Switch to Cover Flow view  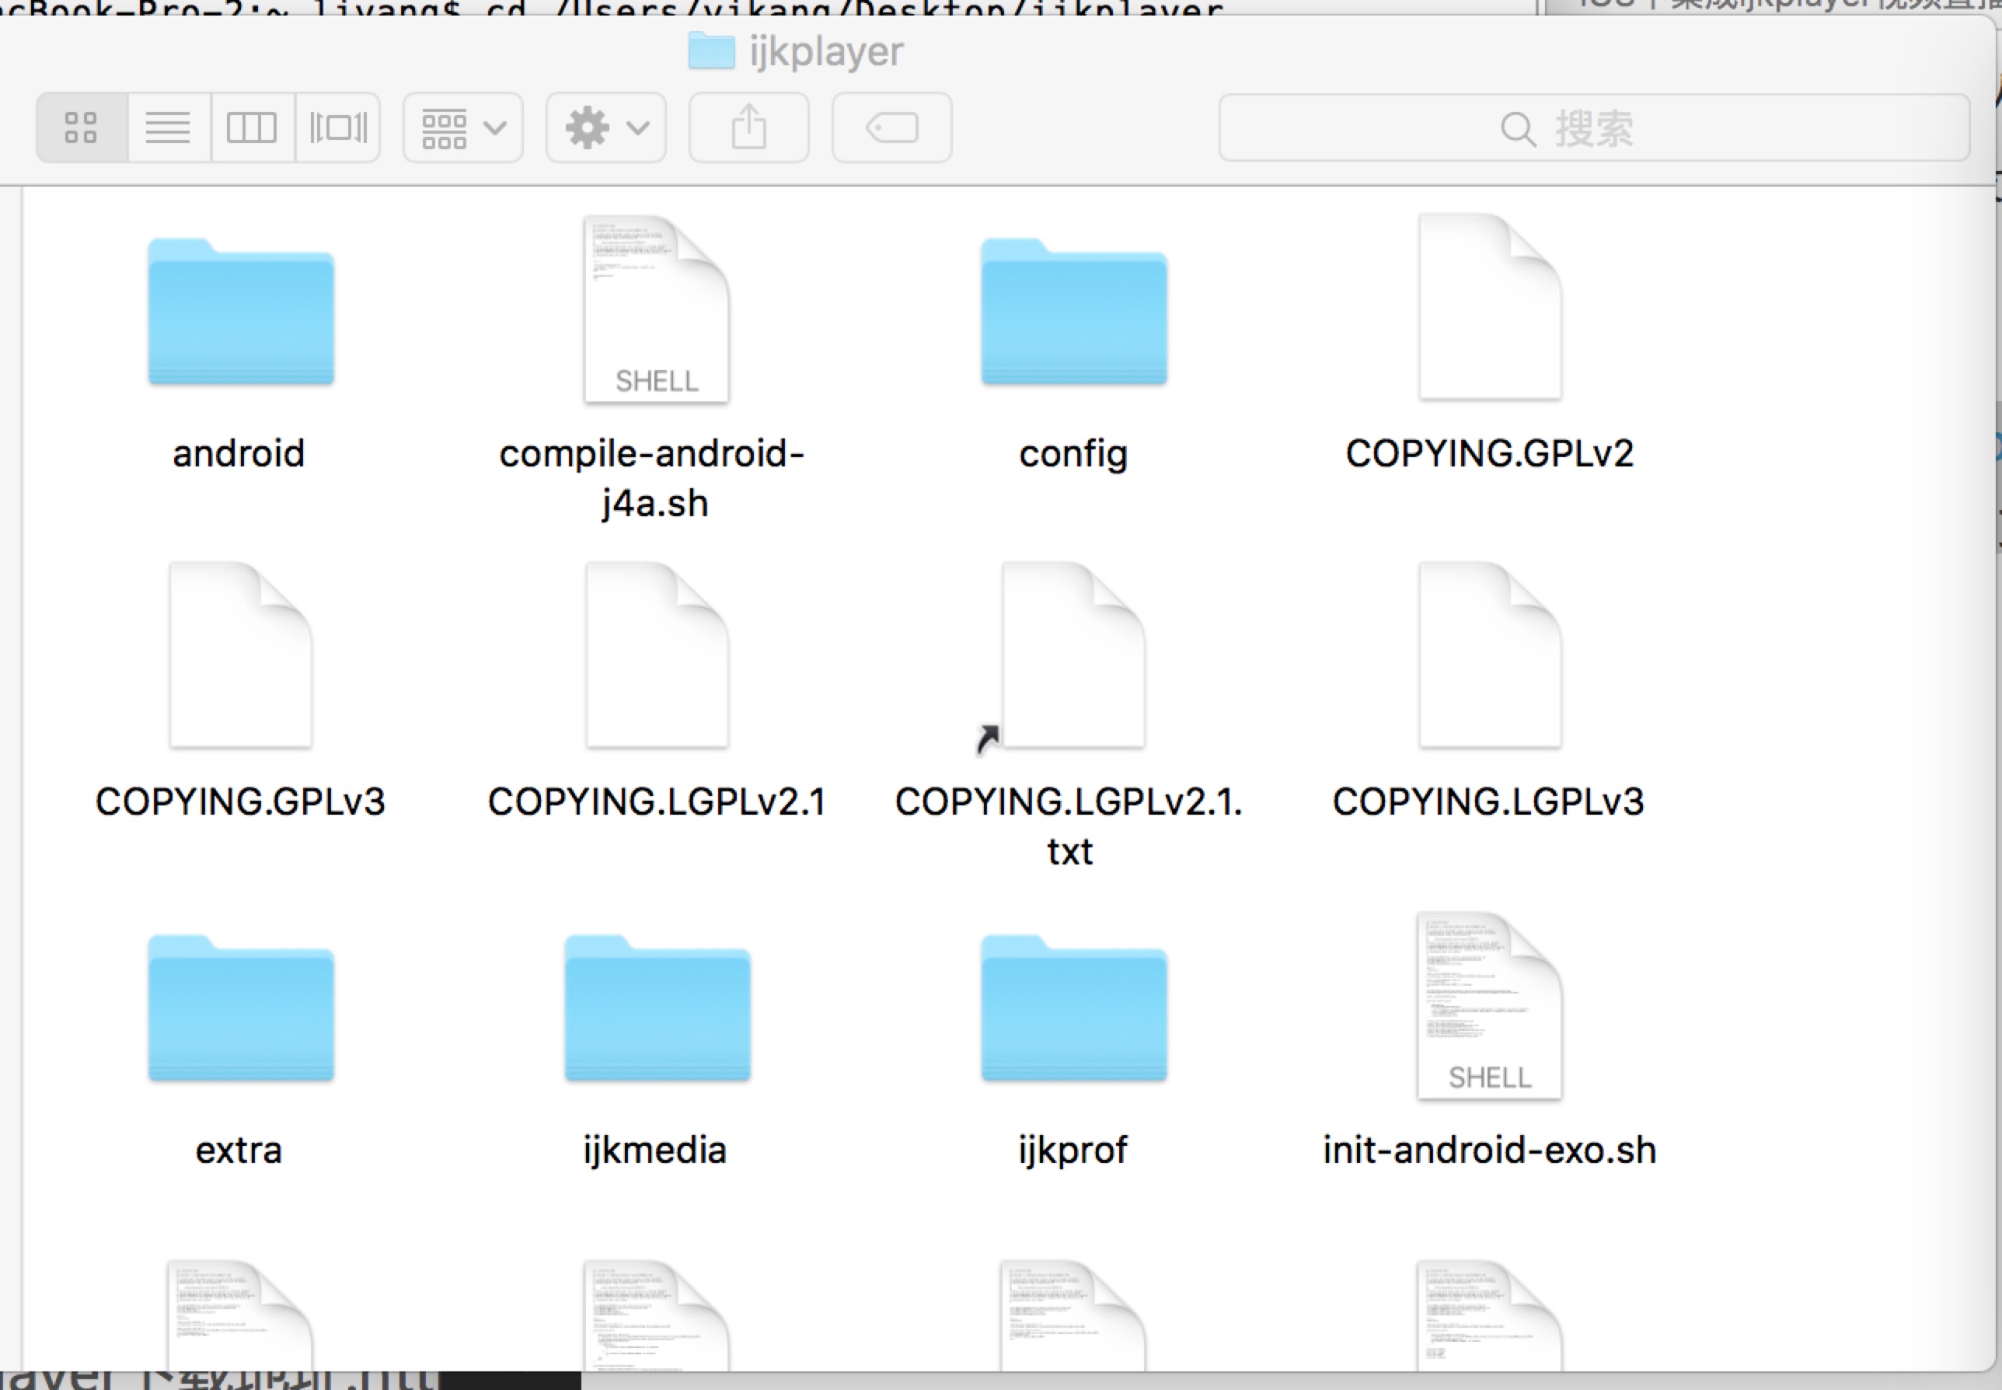(x=338, y=128)
